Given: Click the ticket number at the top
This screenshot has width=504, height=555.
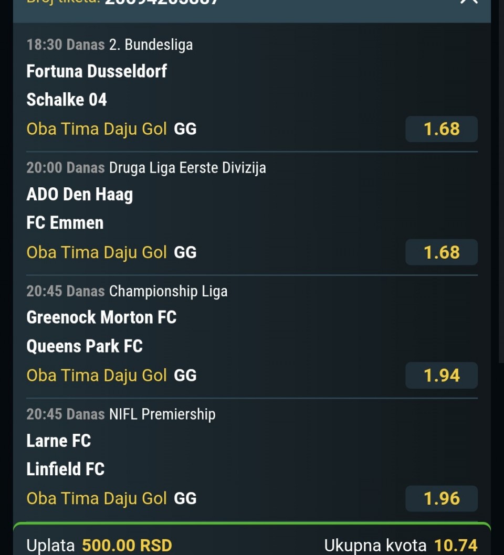Looking at the screenshot, I should [161, 2].
